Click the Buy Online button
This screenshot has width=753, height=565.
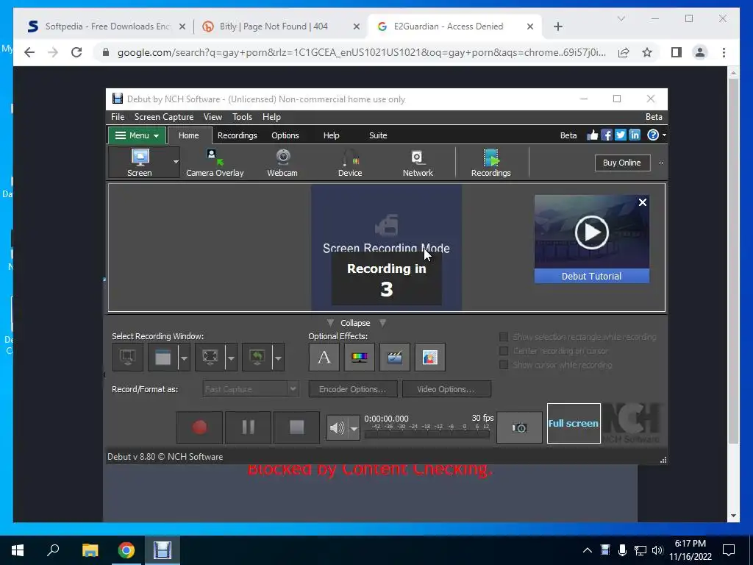622,163
